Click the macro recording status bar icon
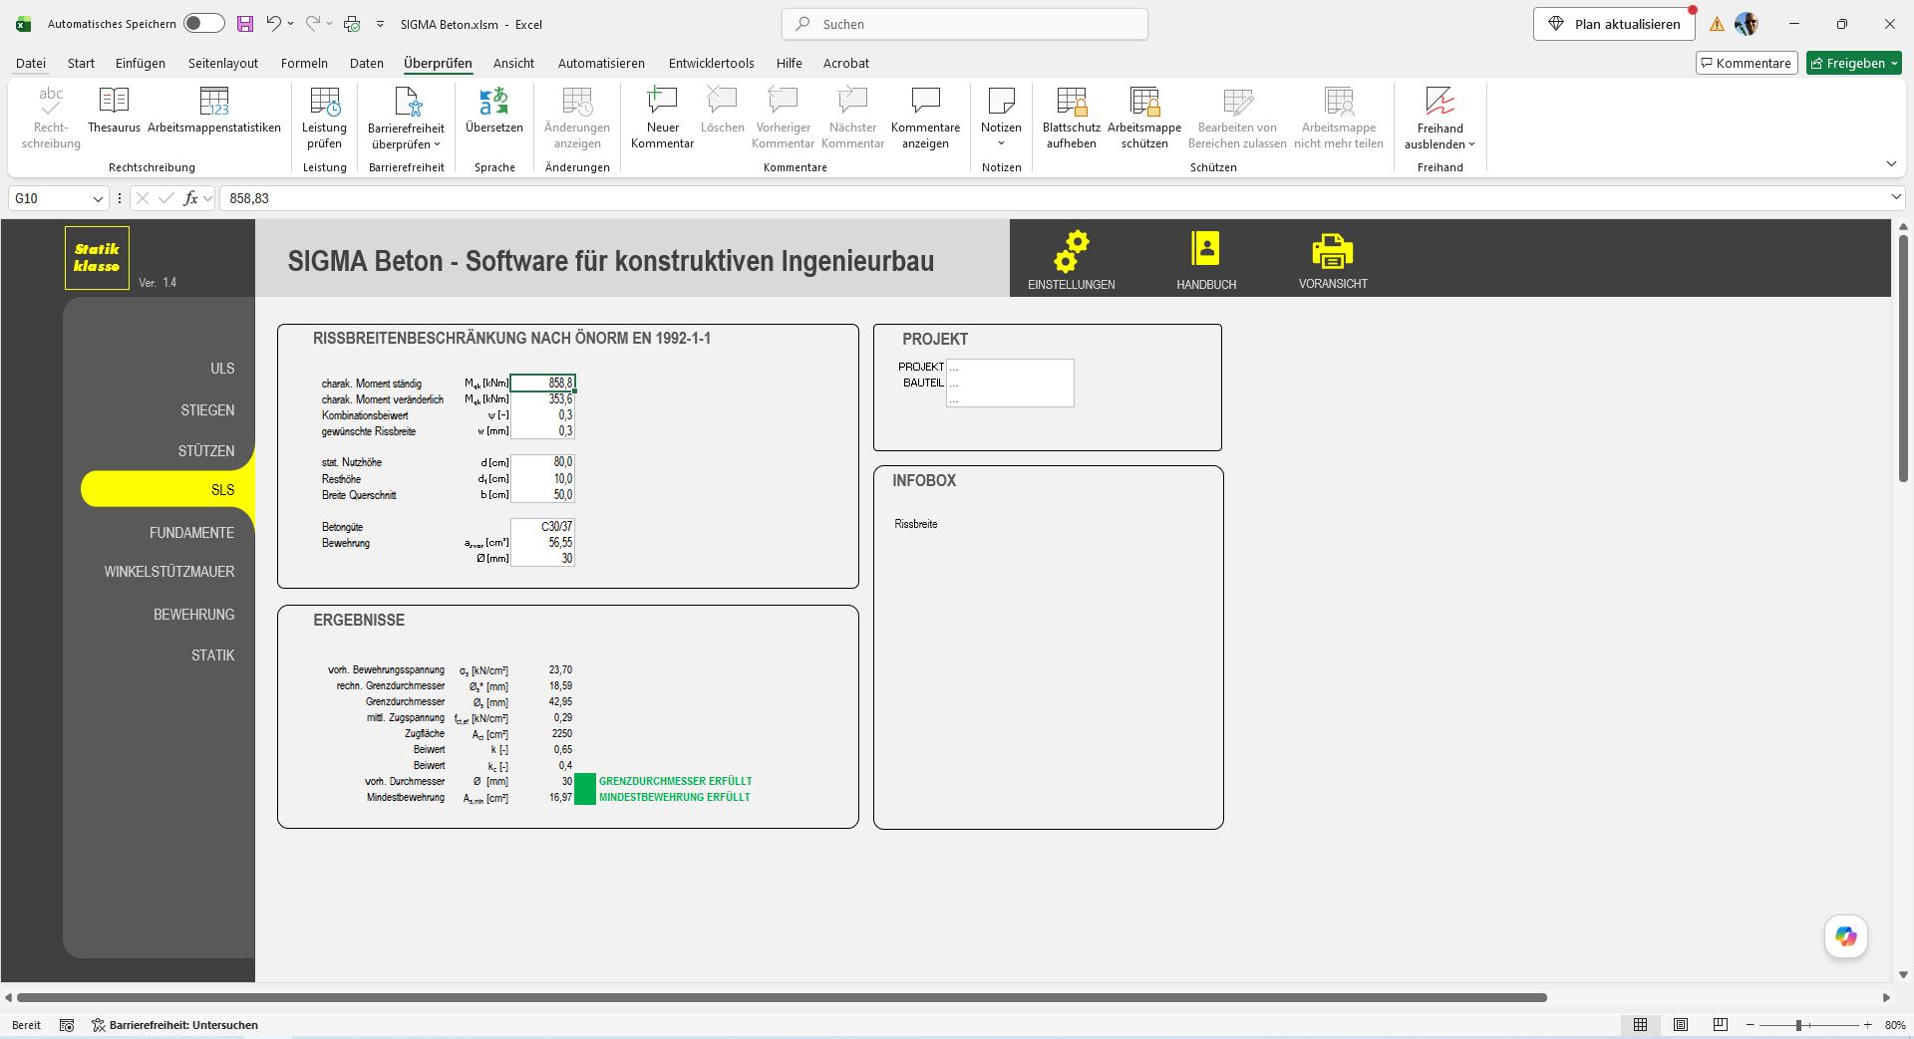Image resolution: width=1914 pixels, height=1039 pixels. (67, 1025)
